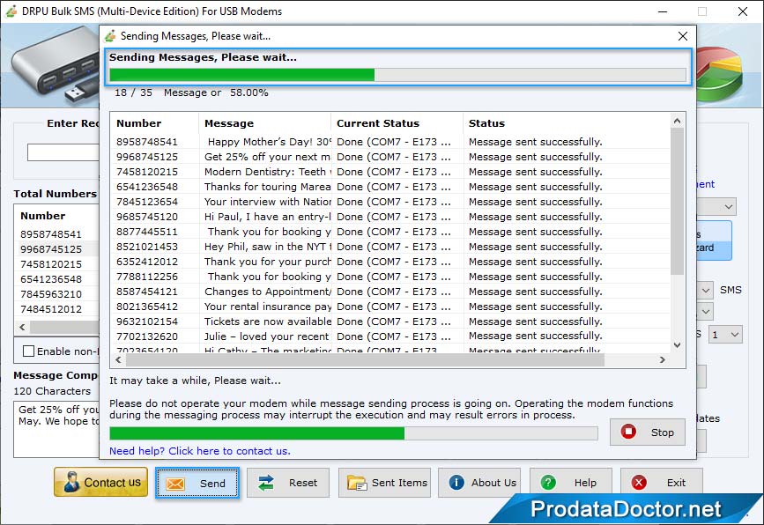Click the DRPU Bulk SMS title bar icon
764x525 pixels.
pyautogui.click(x=11, y=11)
